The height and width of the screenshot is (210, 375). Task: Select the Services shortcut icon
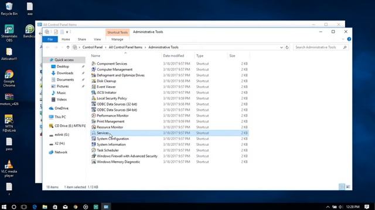[94, 133]
